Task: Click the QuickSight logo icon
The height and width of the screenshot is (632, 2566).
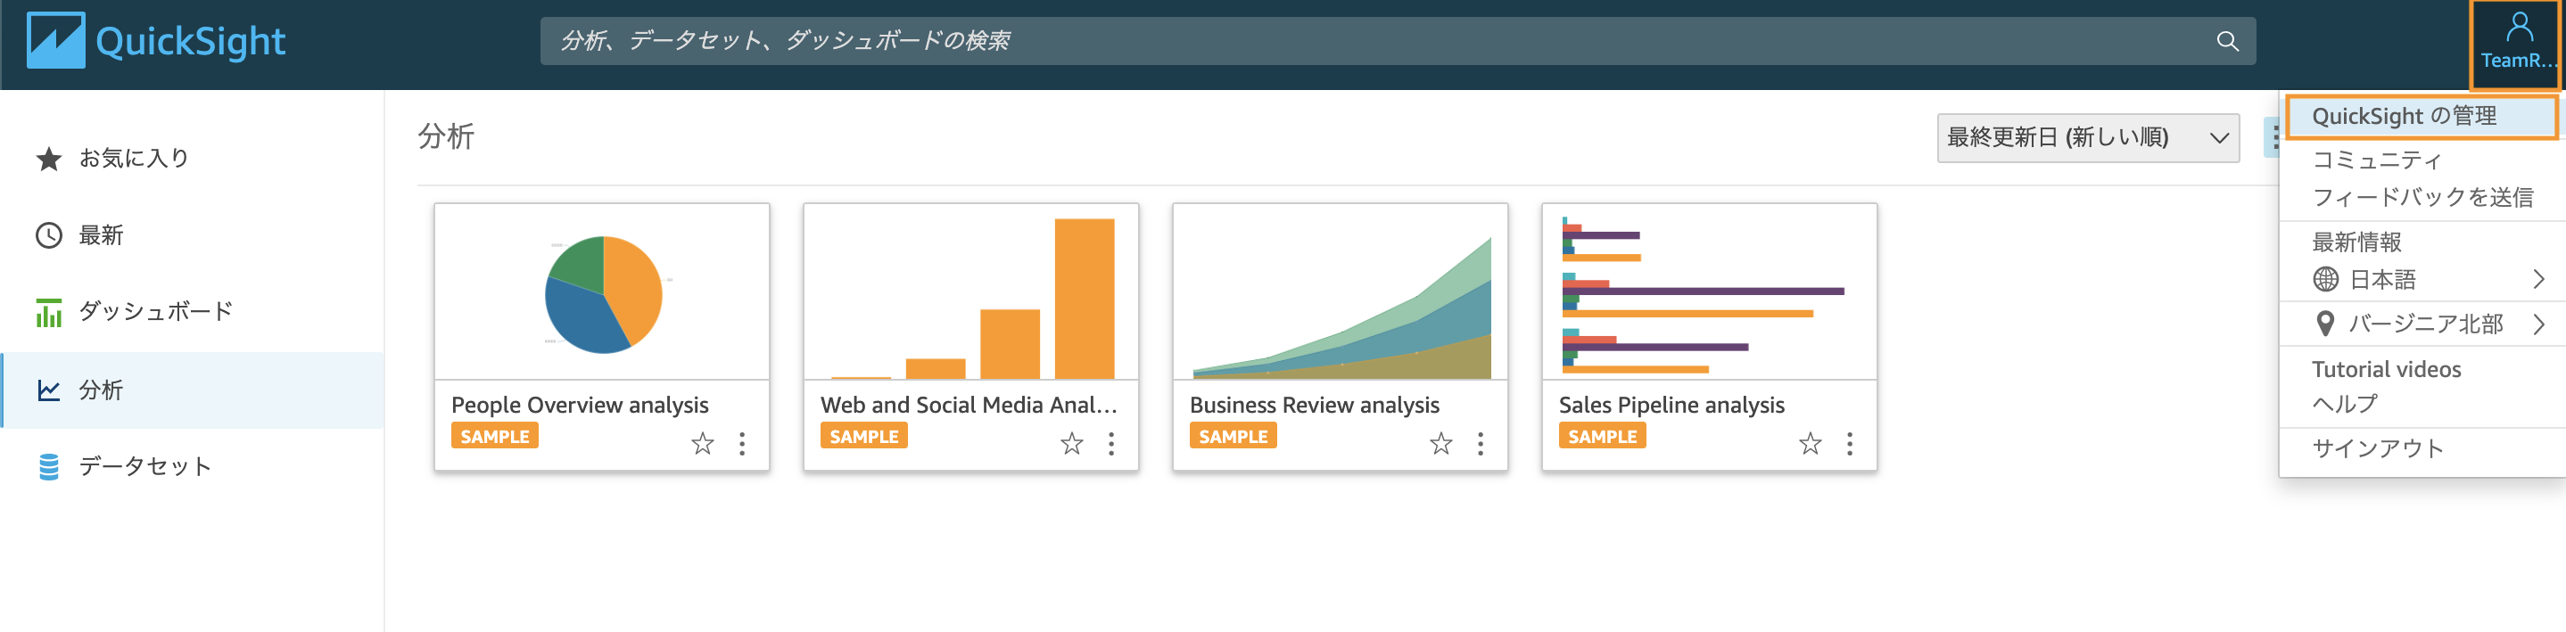Action: click(x=56, y=41)
